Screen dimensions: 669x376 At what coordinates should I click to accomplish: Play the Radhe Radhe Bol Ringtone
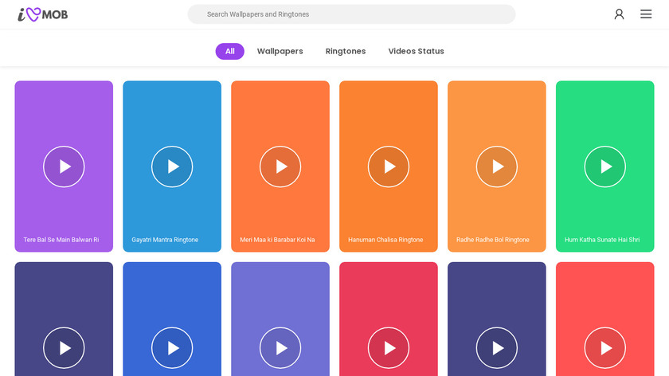click(x=497, y=166)
